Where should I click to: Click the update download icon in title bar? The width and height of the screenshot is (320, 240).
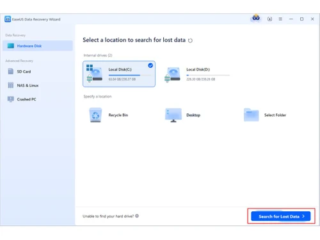click(269, 19)
